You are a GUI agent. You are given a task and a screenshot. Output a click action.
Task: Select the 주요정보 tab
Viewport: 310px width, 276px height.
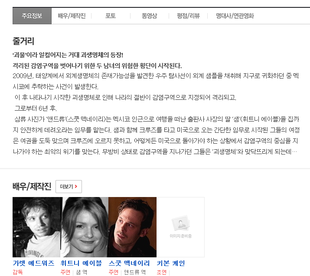coord(32,16)
